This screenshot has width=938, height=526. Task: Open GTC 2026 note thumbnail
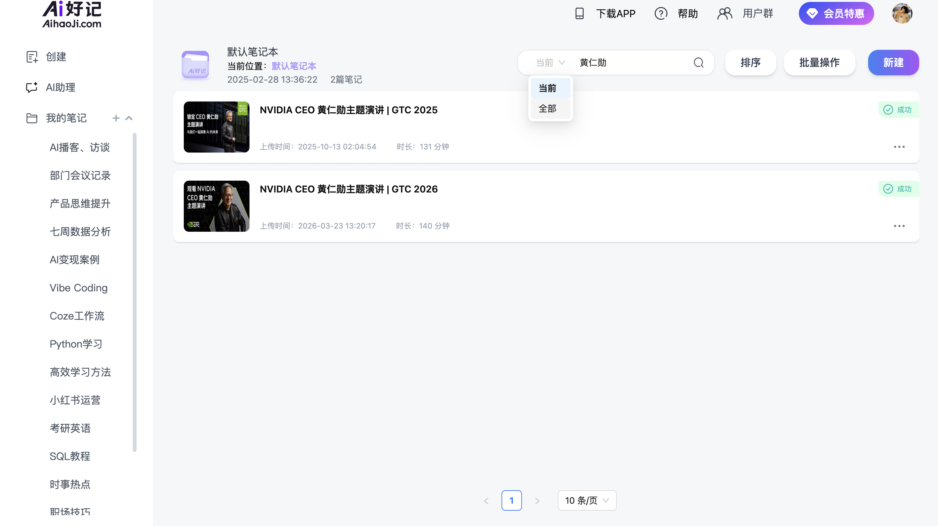click(216, 206)
